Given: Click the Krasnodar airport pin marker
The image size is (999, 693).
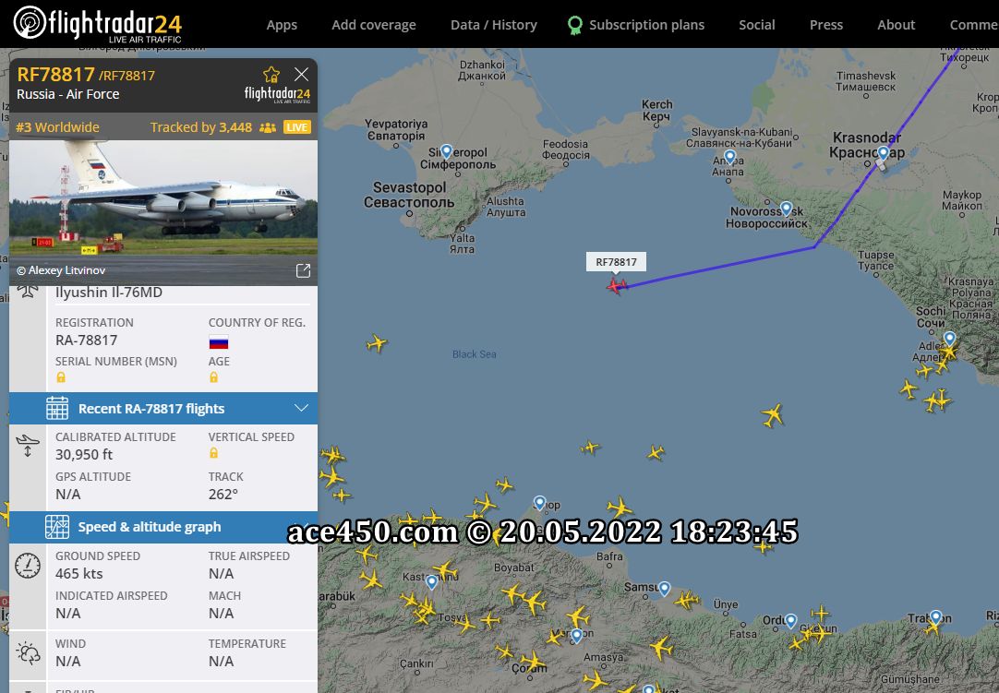Looking at the screenshot, I should (x=883, y=153).
